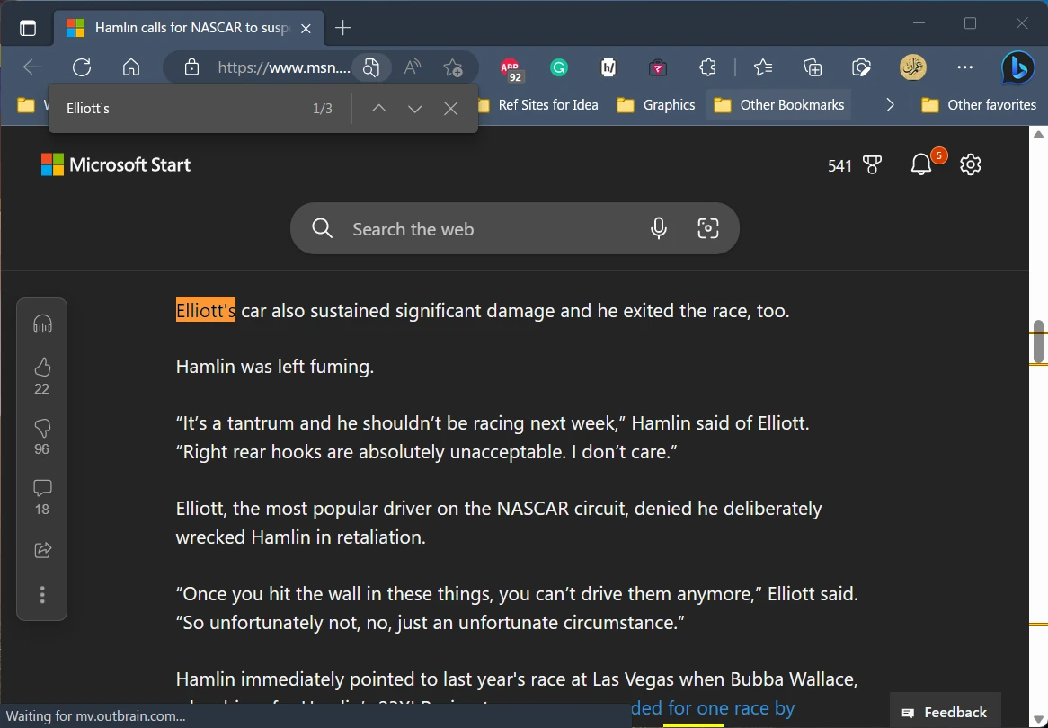Open the Grammarly extension
This screenshot has width=1048, height=728.
[558, 67]
